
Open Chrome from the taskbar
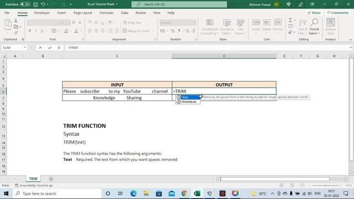184,193
